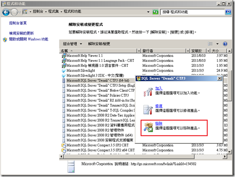This screenshot has height=177, width=235.
Task: Click the Forward navigation arrow
Action: [14, 12]
